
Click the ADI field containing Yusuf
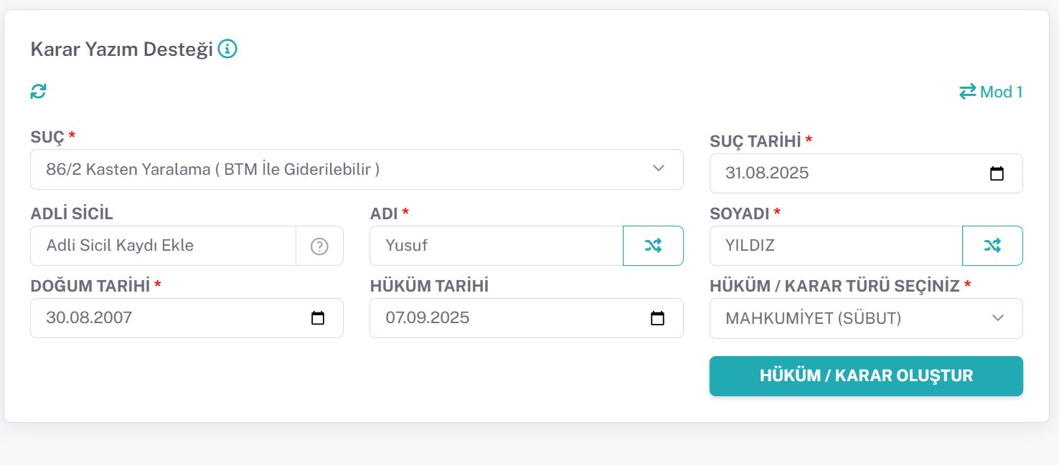point(496,246)
